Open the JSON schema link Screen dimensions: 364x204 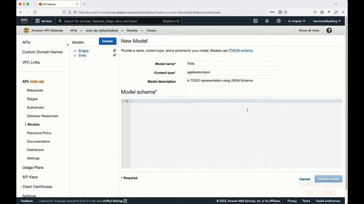click(x=241, y=50)
